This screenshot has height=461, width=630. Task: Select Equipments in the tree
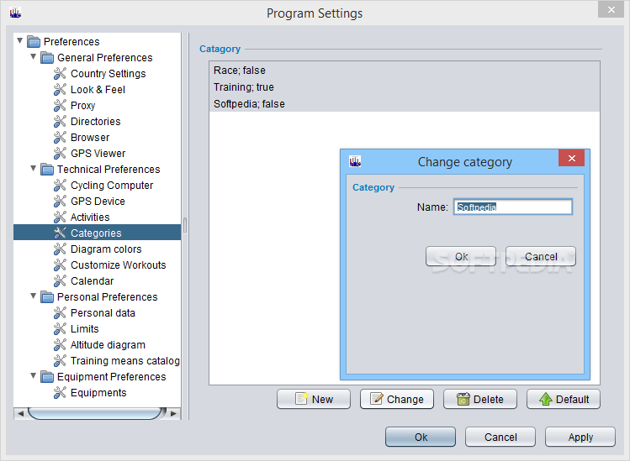[98, 393]
